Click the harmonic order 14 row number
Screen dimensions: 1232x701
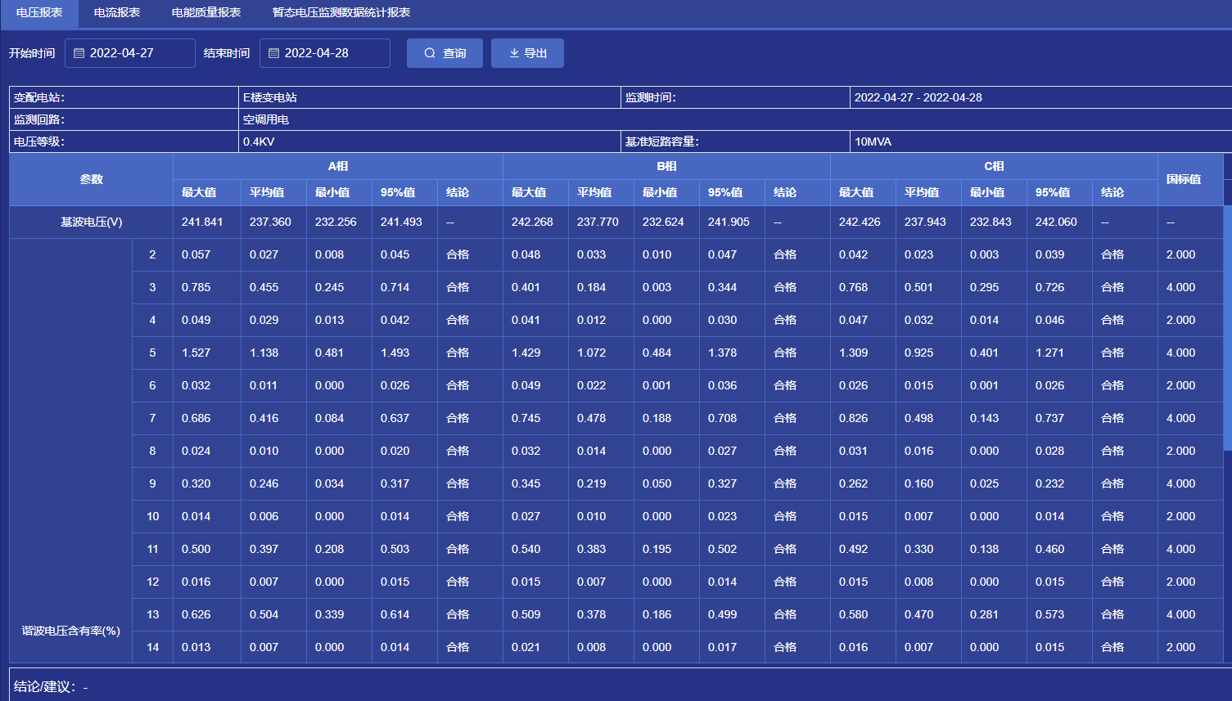tap(153, 647)
